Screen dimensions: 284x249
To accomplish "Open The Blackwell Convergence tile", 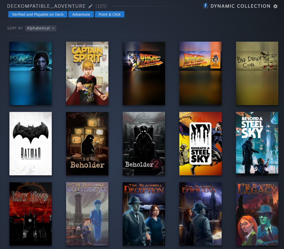I will coord(87,214).
